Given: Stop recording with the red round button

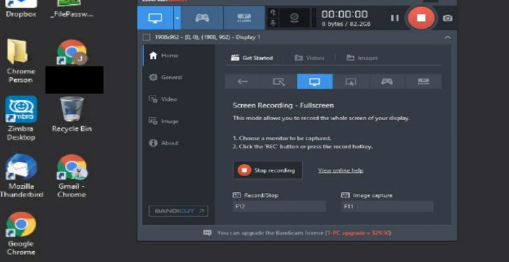Looking at the screenshot, I should [x=421, y=18].
